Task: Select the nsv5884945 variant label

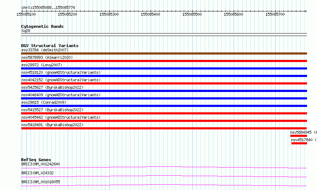Action: [303, 132]
